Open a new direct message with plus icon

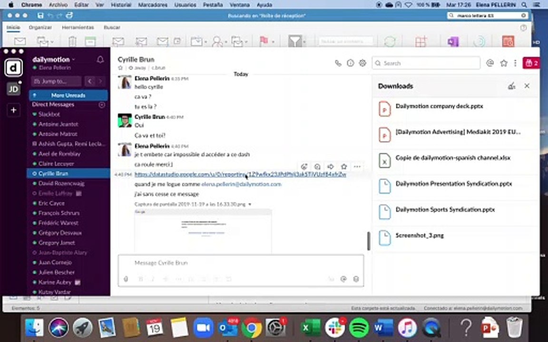point(102,104)
